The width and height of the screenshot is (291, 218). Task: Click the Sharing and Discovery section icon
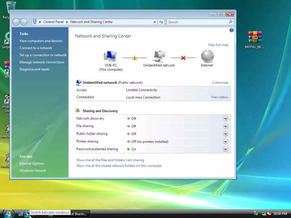click(x=78, y=110)
